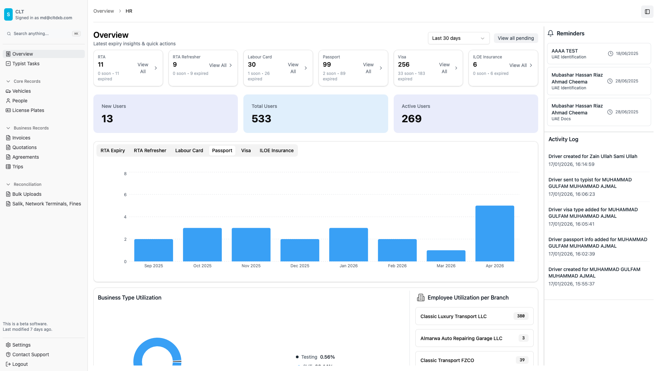The image size is (659, 371).
Task: Click the View all pending button
Action: (x=516, y=38)
